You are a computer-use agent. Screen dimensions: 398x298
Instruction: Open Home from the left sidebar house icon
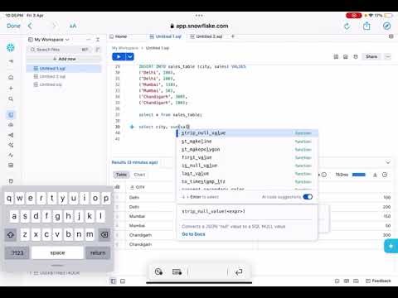point(11,77)
